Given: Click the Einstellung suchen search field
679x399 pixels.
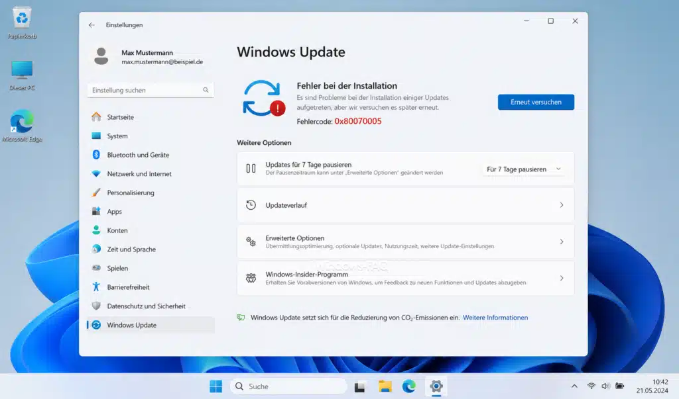Looking at the screenshot, I should click(151, 90).
